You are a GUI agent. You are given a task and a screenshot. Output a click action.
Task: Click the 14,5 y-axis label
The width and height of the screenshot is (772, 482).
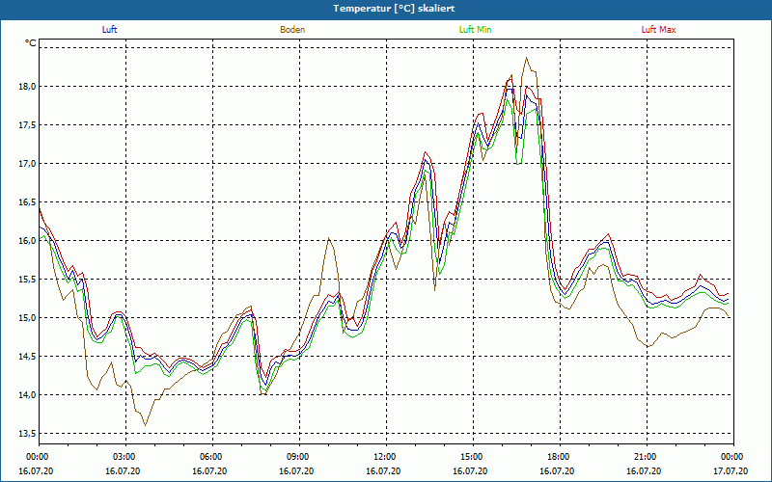pos(28,356)
